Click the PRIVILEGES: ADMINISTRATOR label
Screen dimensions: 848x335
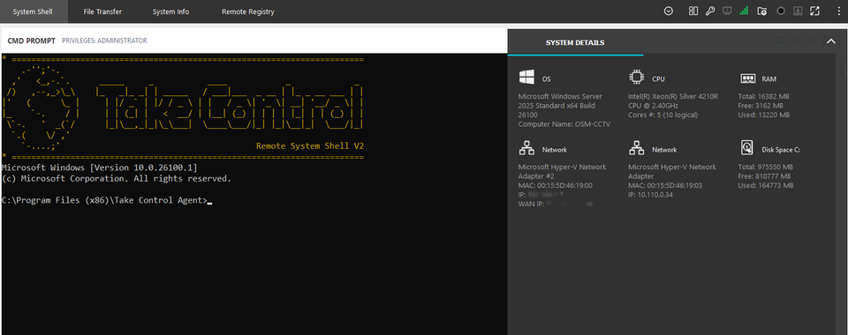point(104,41)
